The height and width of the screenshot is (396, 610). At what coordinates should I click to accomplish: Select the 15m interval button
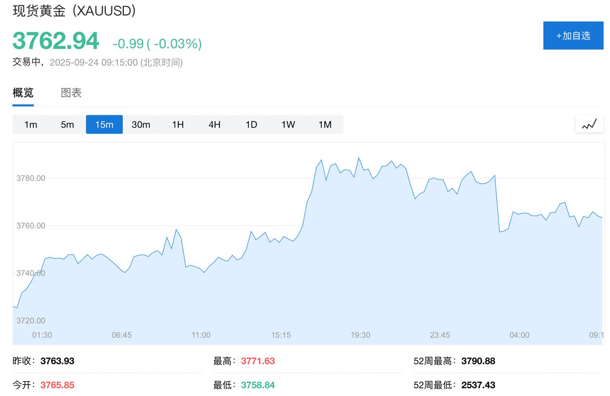click(x=104, y=124)
